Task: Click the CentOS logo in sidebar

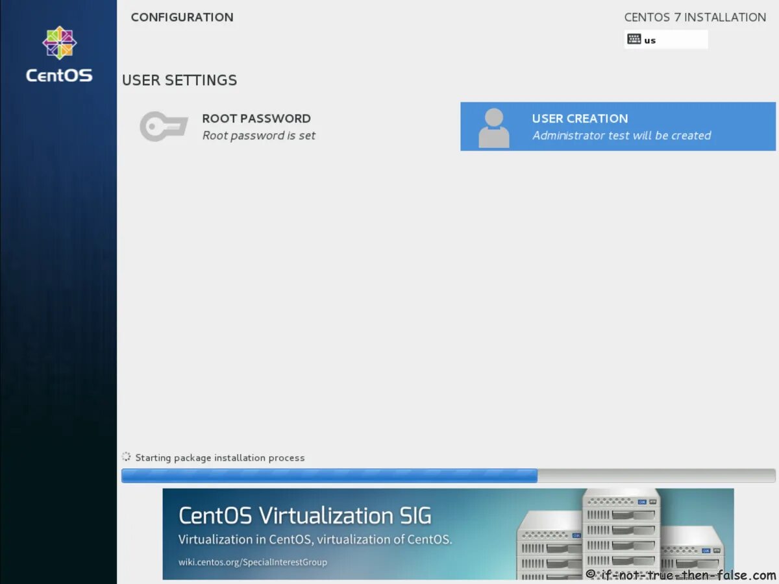Action: click(59, 55)
